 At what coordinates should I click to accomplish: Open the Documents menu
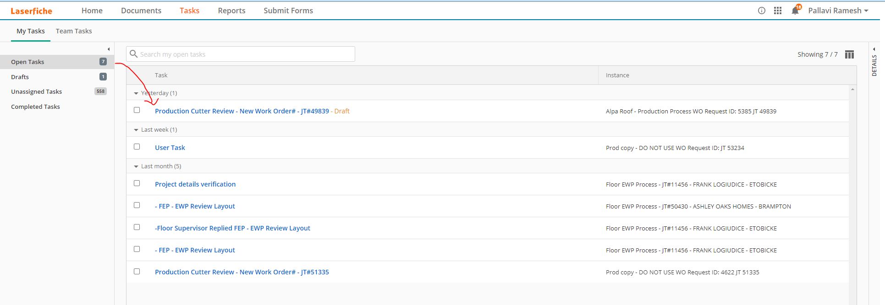coord(141,11)
